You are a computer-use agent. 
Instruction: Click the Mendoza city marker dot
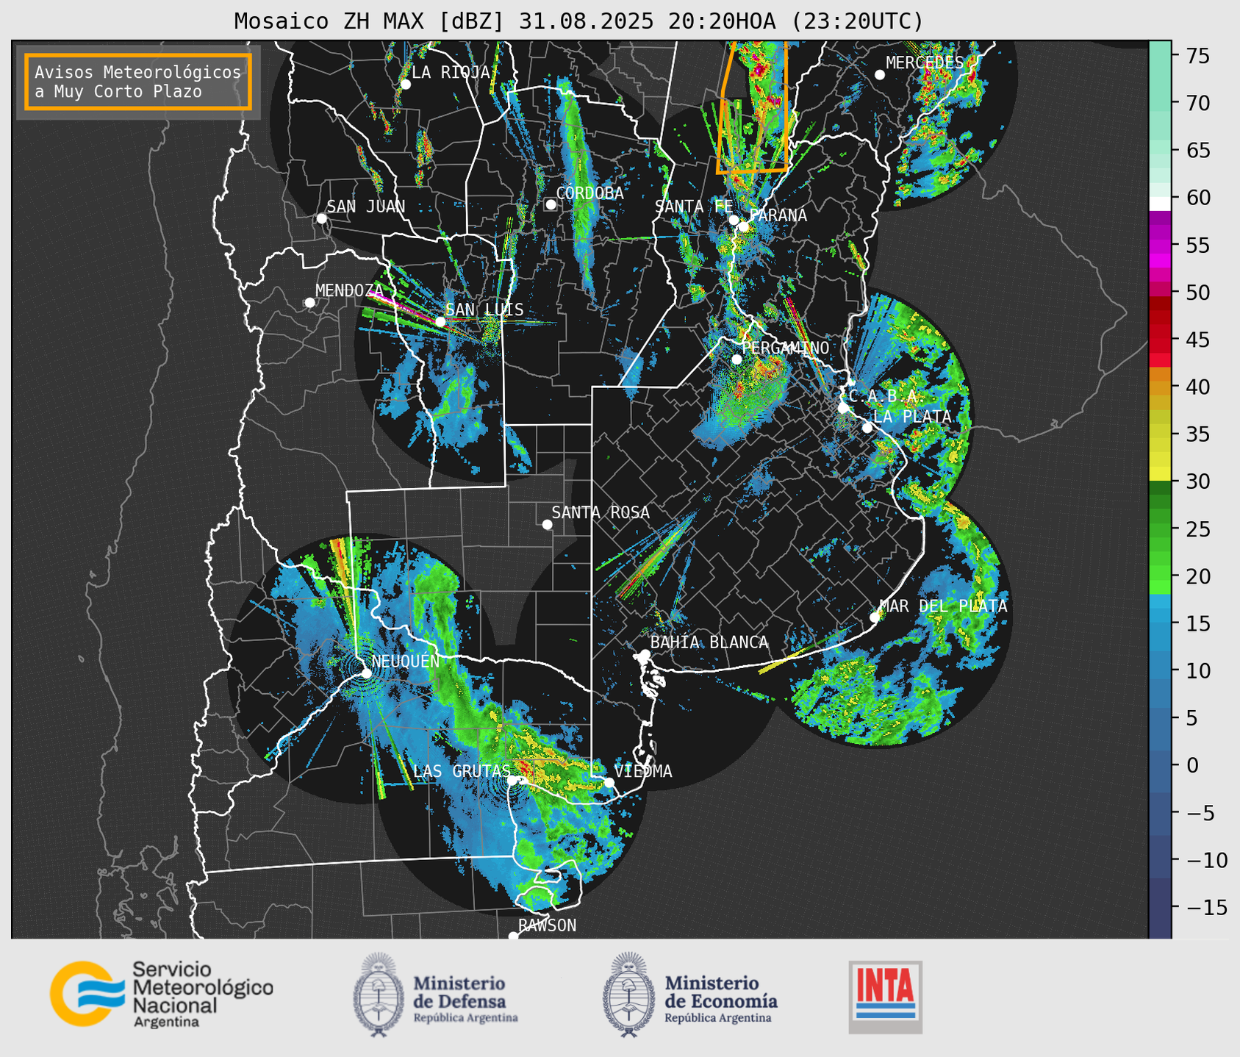click(x=309, y=303)
